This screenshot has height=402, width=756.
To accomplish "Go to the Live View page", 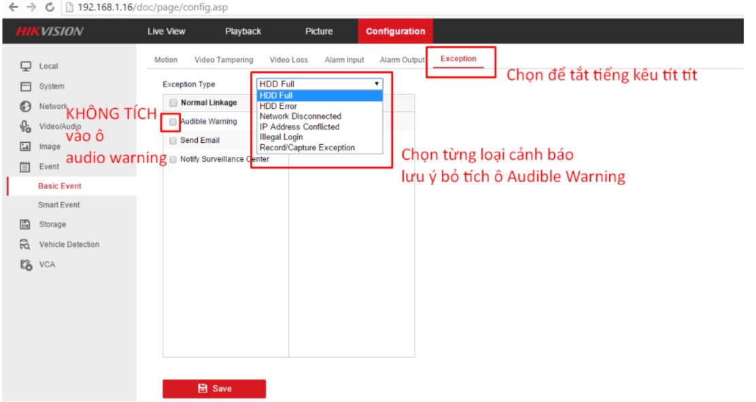I will click(167, 31).
